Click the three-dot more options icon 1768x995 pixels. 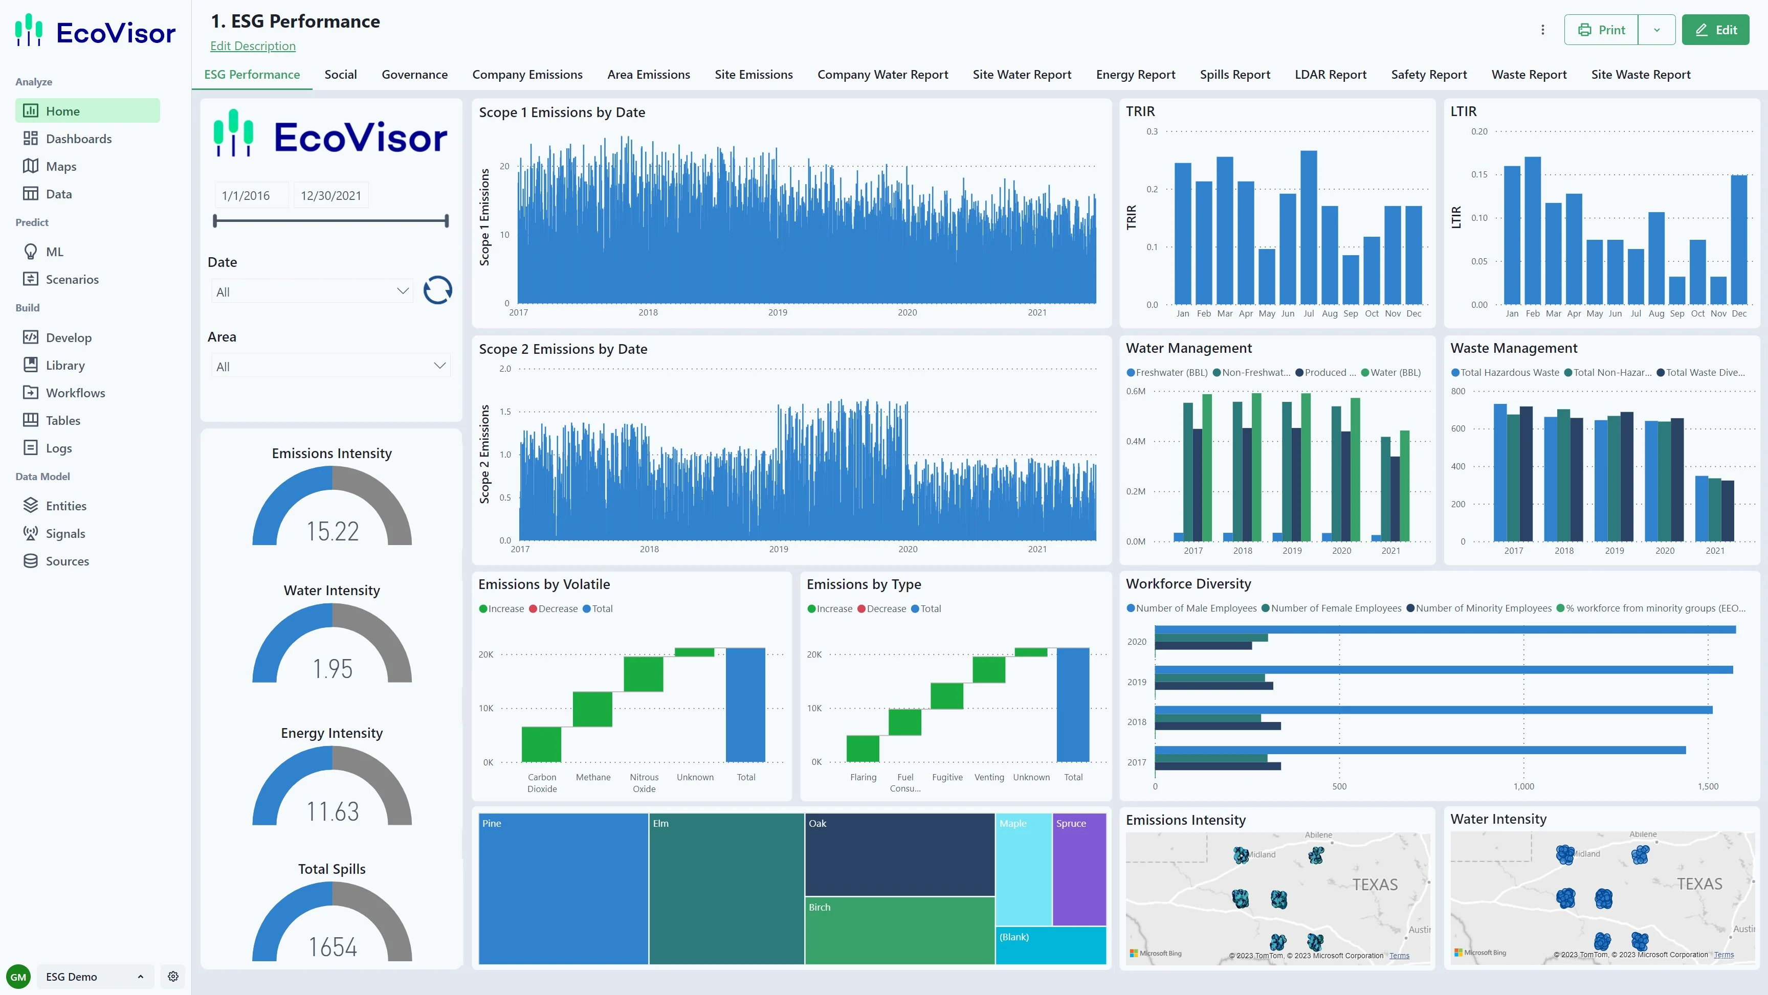point(1542,30)
